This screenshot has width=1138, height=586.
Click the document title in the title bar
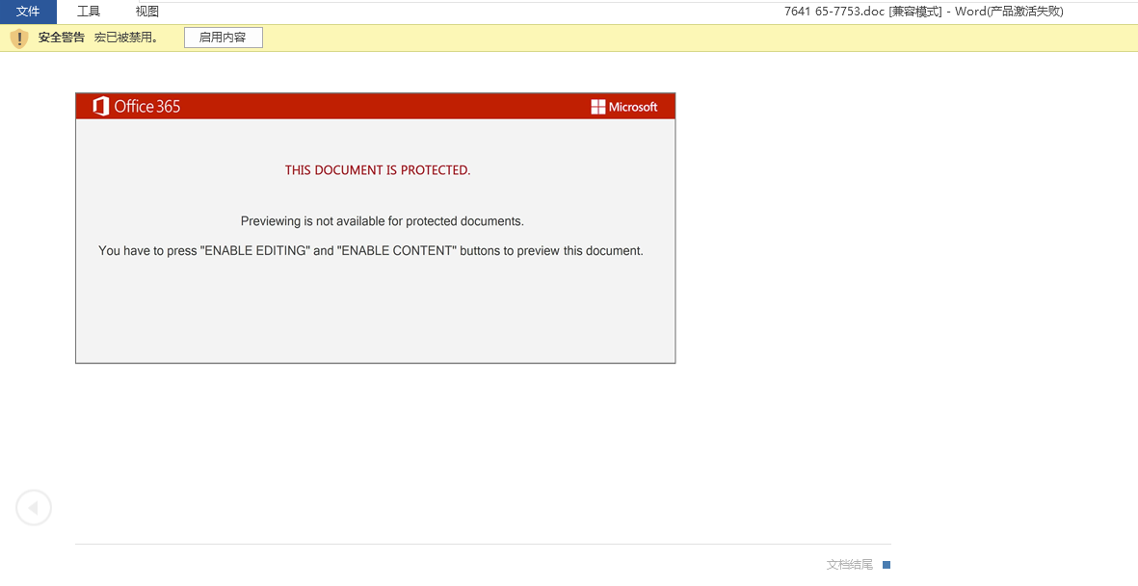tap(923, 12)
